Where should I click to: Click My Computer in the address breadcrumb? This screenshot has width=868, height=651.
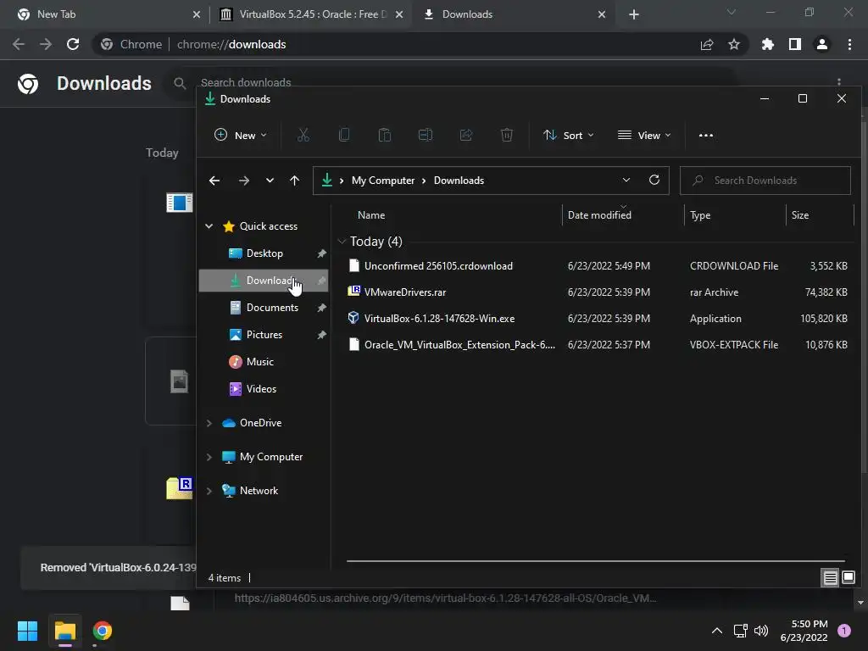tap(383, 181)
